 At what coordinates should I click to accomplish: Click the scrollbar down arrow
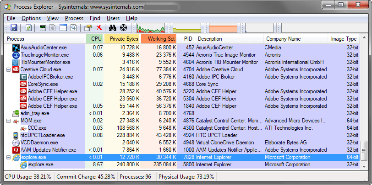tap(364, 166)
